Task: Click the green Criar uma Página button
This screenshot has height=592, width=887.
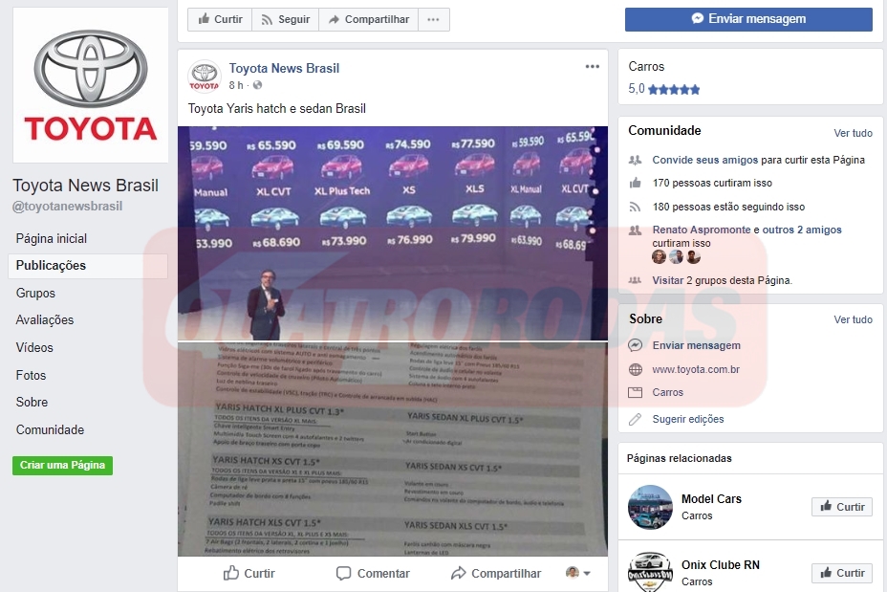Action: 62,465
